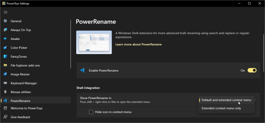265x123 pixels.
Task: Open FancyZones using its sidebar icon
Action: point(5,56)
